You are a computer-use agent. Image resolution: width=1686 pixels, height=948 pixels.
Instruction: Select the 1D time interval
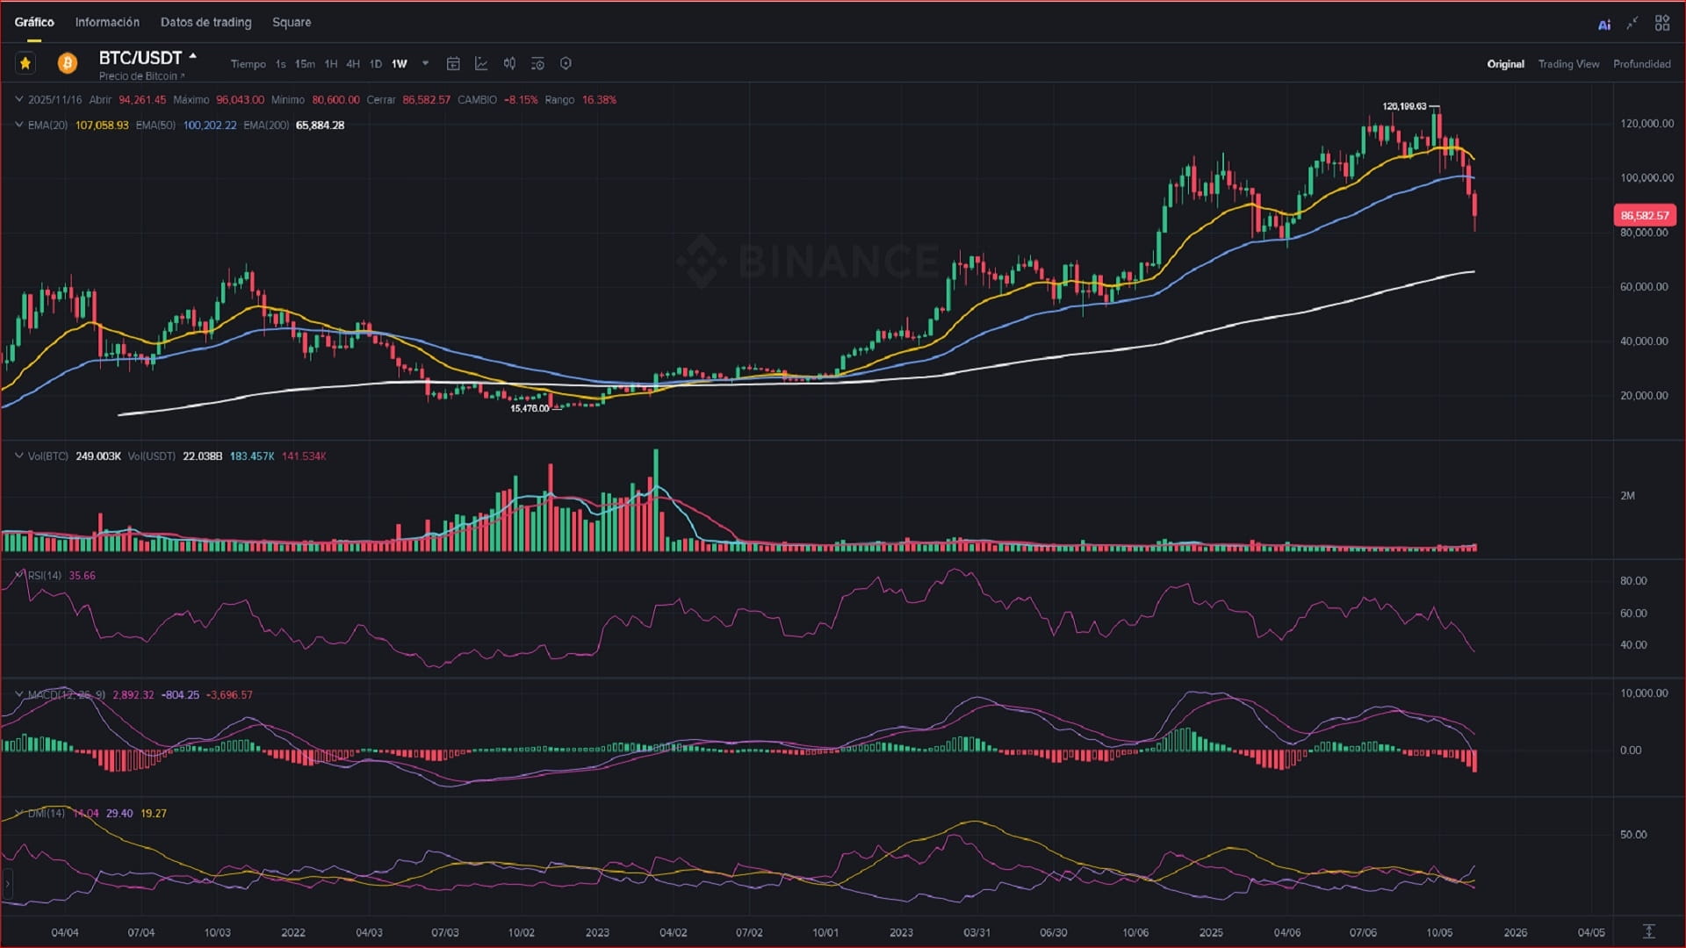pos(376,64)
